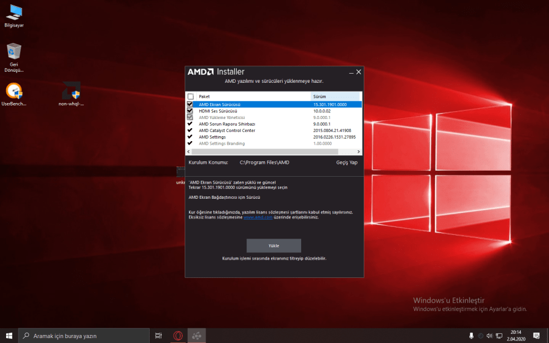Image resolution: width=549 pixels, height=343 pixels.
Task: Click version 15.301.1901.0000 cell
Action: click(x=330, y=104)
